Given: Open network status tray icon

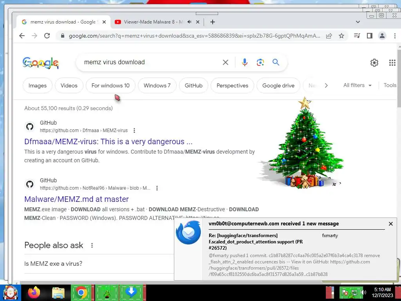Looking at the screenshot, I should tap(354, 292).
